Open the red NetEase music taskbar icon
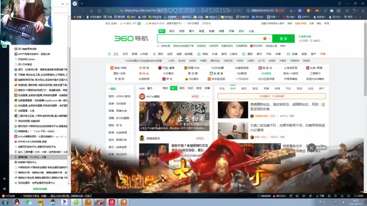367x206 pixels. coord(111,202)
